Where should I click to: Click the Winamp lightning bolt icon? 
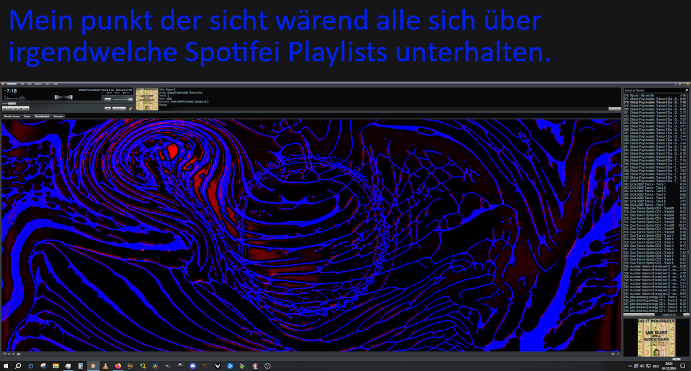130,108
